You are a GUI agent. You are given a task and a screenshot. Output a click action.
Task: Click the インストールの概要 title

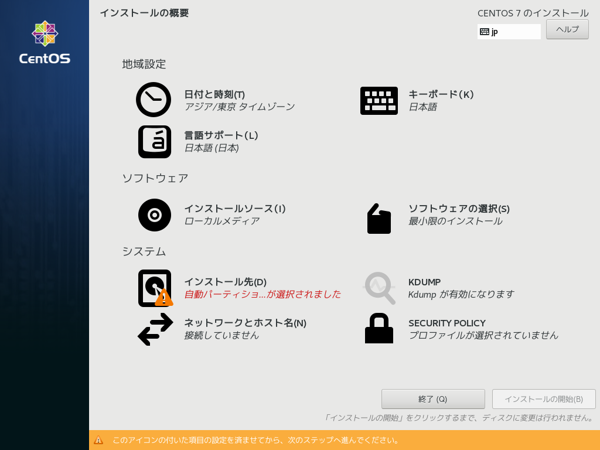point(144,13)
